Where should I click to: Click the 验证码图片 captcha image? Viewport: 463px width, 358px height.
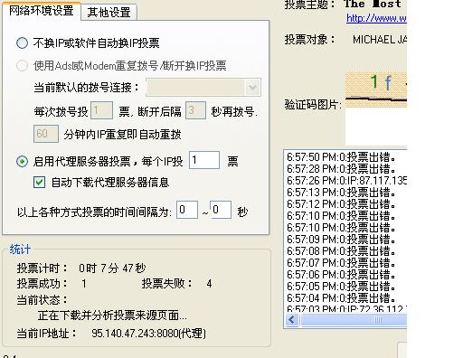coord(376,89)
